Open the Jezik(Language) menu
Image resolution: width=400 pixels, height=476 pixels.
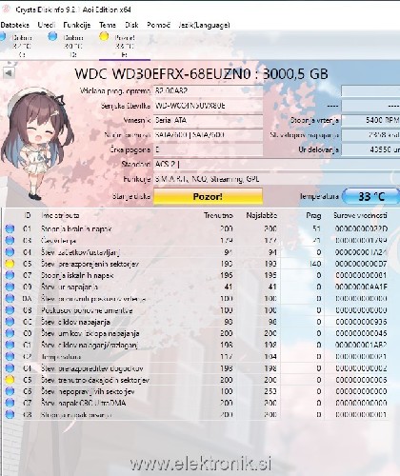204,25
